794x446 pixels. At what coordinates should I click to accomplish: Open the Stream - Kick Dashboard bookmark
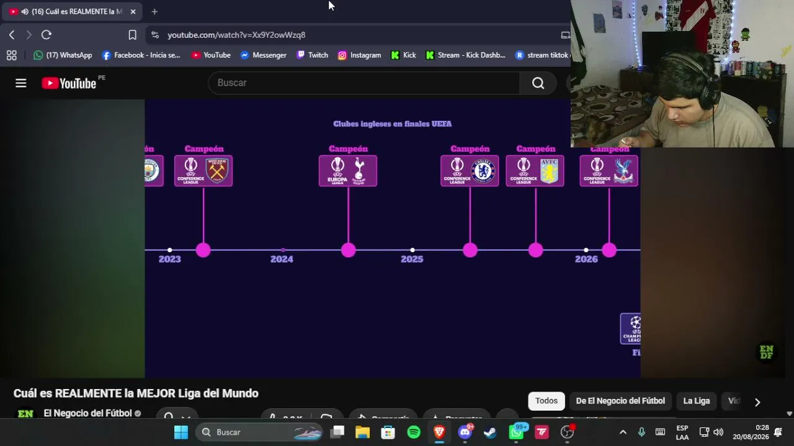(x=465, y=55)
